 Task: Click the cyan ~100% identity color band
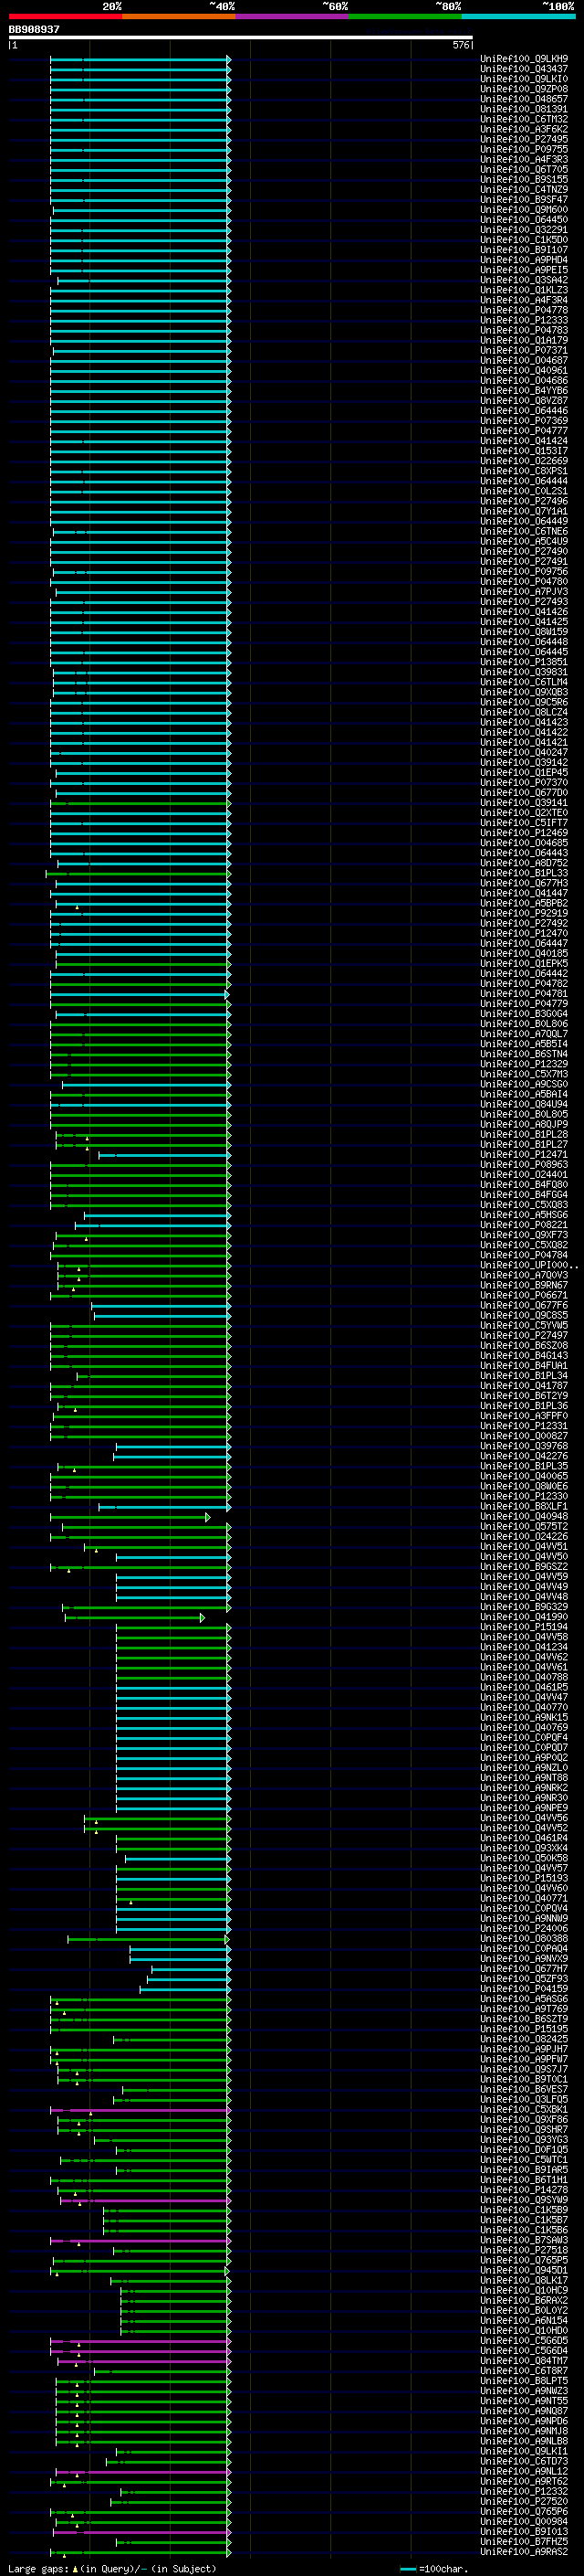tap(518, 16)
